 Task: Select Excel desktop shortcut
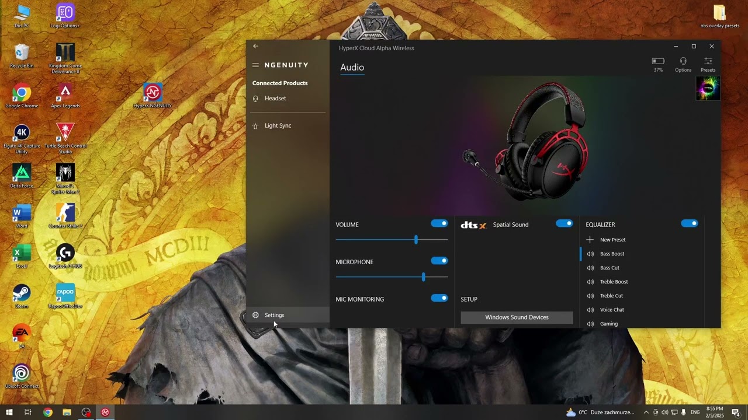click(x=22, y=257)
